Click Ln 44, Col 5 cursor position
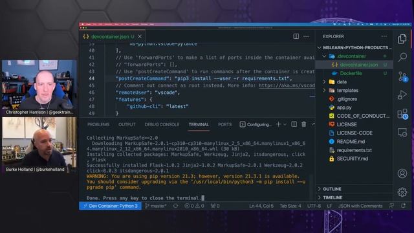Screen dimensions: 414x233 [261, 206]
